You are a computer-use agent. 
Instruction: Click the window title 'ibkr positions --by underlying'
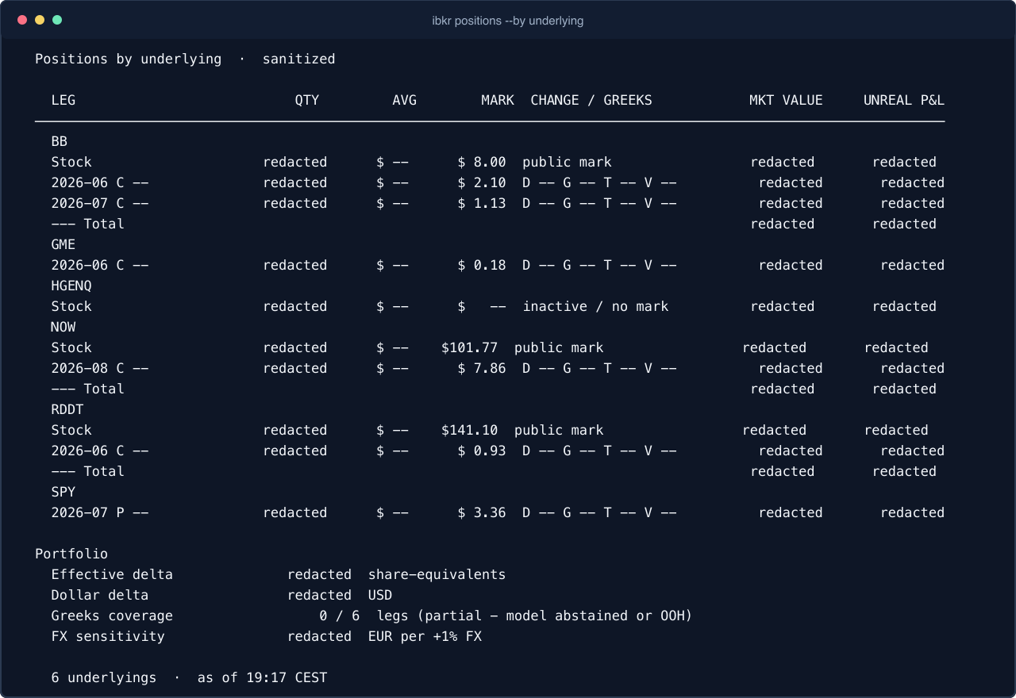[508, 21]
